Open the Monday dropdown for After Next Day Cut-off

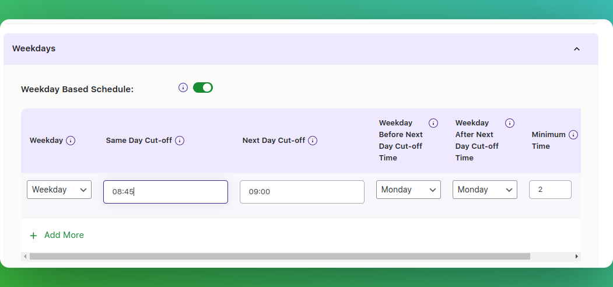[x=485, y=190]
